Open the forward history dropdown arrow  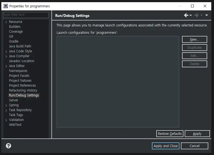(201, 15)
